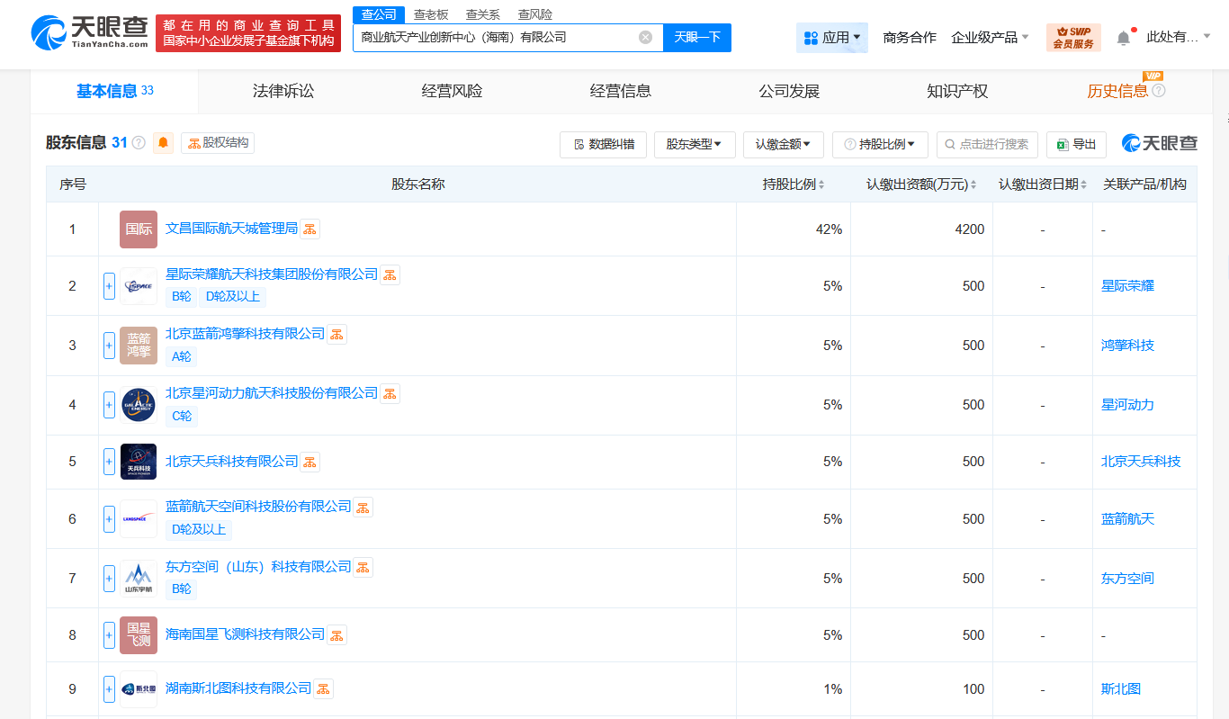Click the 星际荣耀 company logo thumbnail
The image size is (1229, 719).
139,286
